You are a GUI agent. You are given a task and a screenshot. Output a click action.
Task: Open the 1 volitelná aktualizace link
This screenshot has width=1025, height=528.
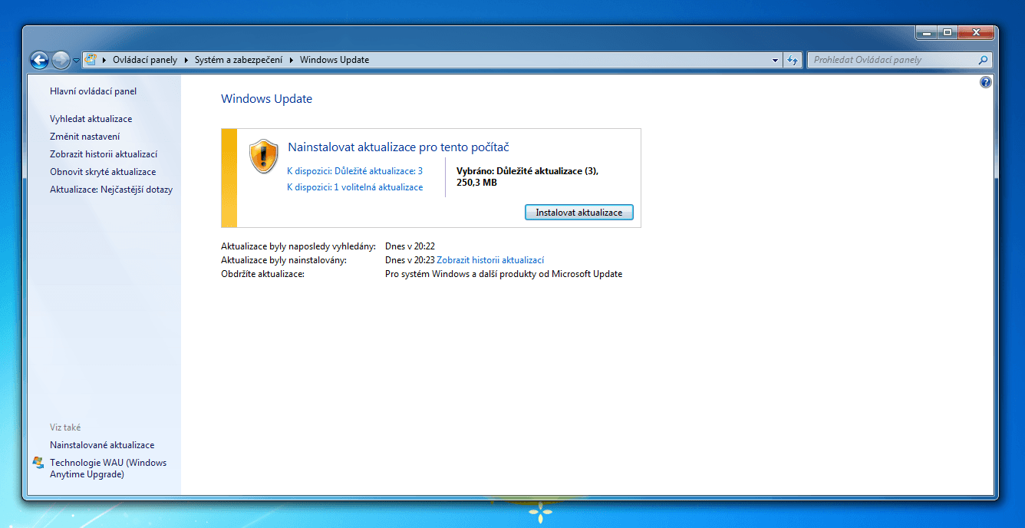tap(354, 186)
